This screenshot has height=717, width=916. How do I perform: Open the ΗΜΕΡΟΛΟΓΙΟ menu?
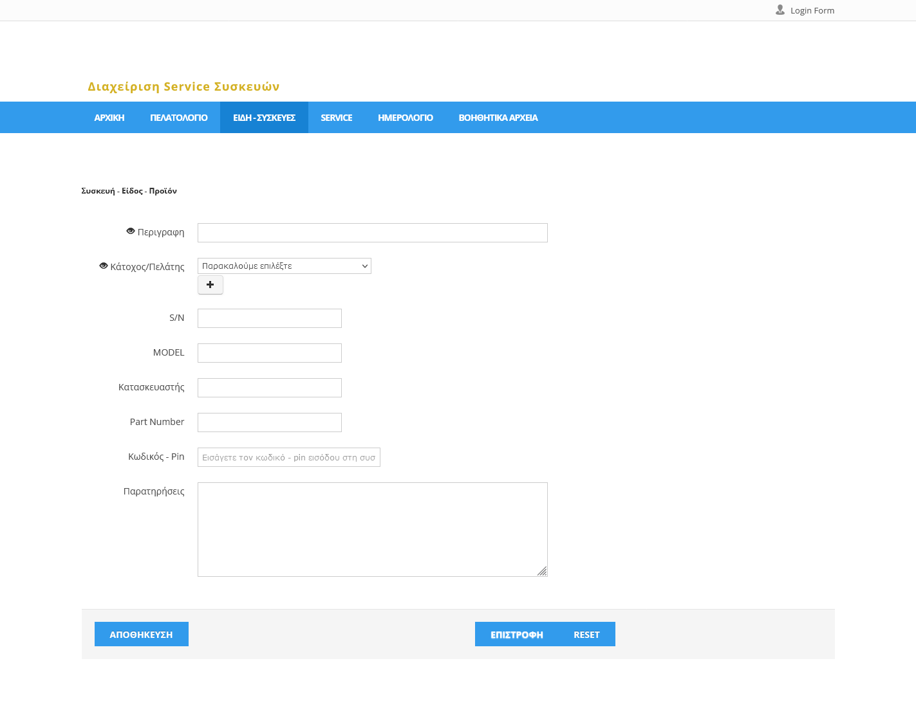coord(405,118)
